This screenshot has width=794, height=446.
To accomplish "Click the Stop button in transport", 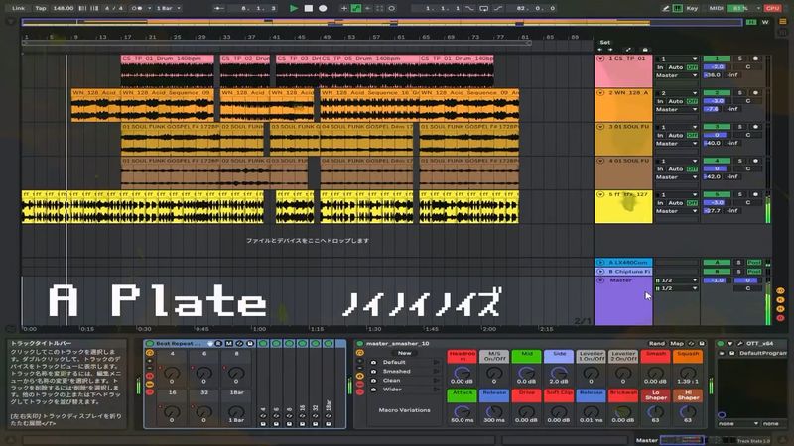I will [x=309, y=8].
